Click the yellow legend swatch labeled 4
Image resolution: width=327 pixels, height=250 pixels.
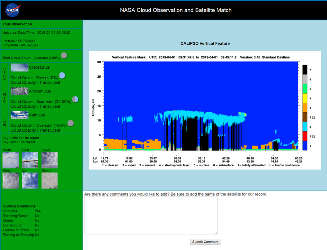tap(305, 98)
